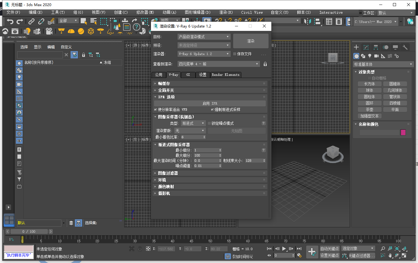Open the 标准基本体 category dropdown
The width and height of the screenshot is (418, 263).
click(383, 64)
